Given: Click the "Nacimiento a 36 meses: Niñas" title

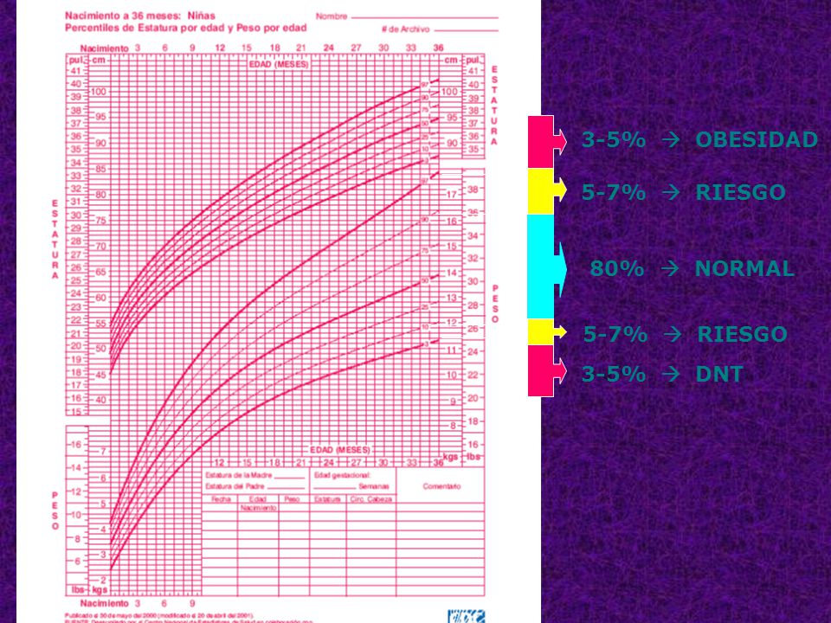Looking at the screenshot, I should point(140,16).
